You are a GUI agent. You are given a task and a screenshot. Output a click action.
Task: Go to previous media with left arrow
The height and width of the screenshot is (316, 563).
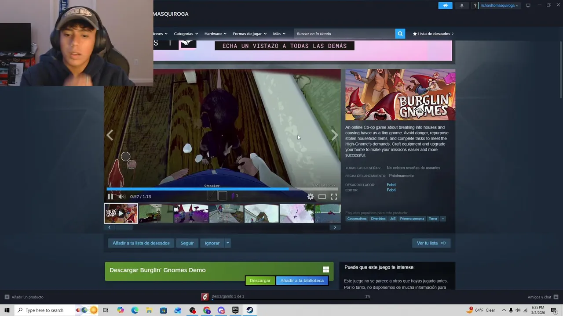(x=110, y=135)
